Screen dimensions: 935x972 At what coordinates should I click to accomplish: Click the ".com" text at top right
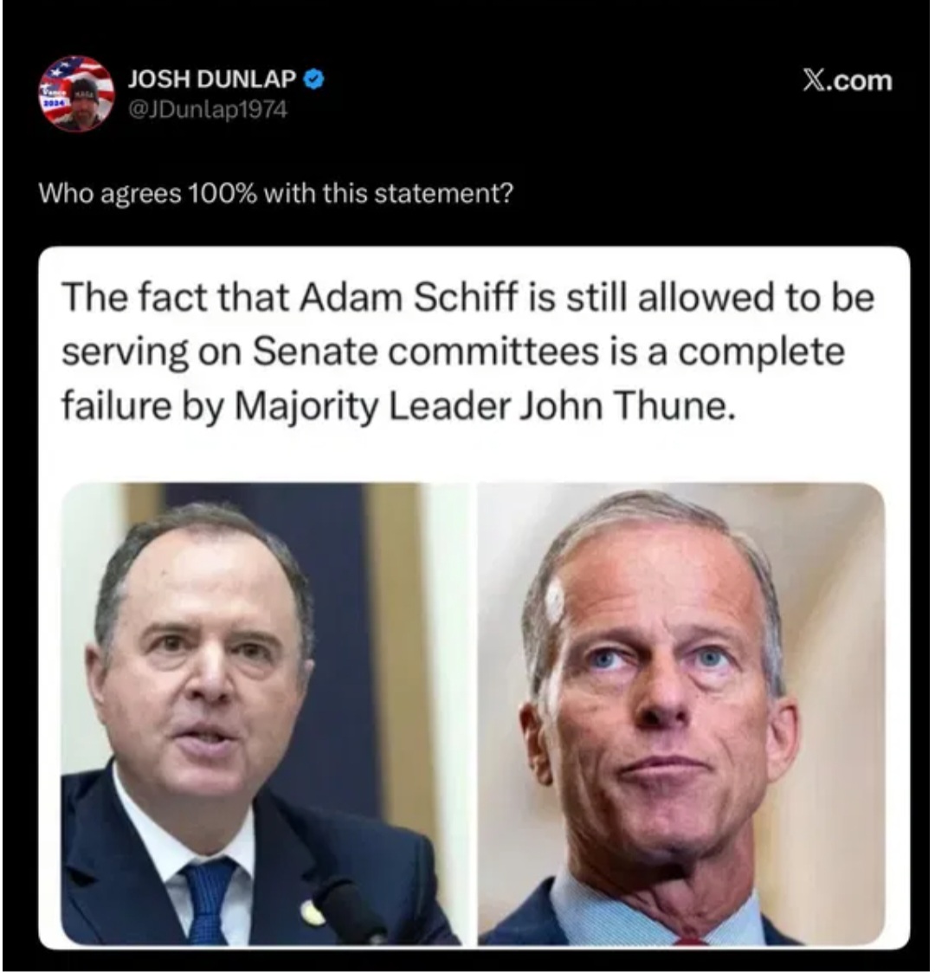click(x=859, y=81)
